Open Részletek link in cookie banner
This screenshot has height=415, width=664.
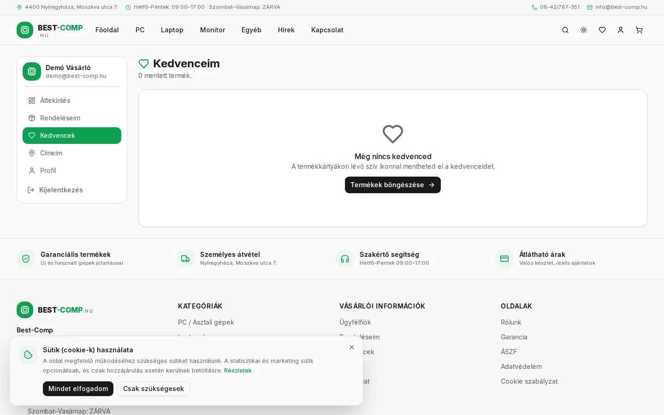[x=238, y=371]
